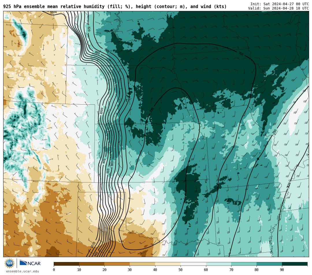Click the 40-50% cream colorbar segment
Screen dimensions: 312x275
(x=168, y=264)
